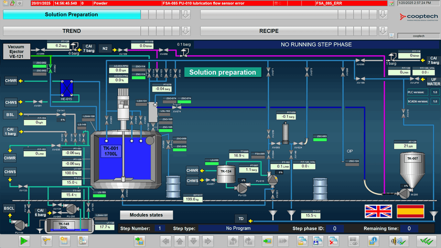Viewport: 441px width, 248px height.
Task: Click the N2 supply label
Action: (105, 48)
